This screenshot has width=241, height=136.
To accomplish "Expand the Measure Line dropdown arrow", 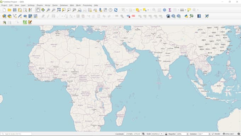I will (x=185, y=10).
